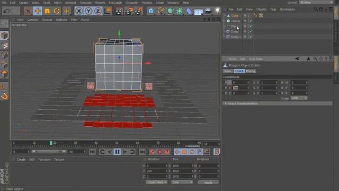Switch to Points mode
This screenshot has height=191, width=339.
point(4,55)
